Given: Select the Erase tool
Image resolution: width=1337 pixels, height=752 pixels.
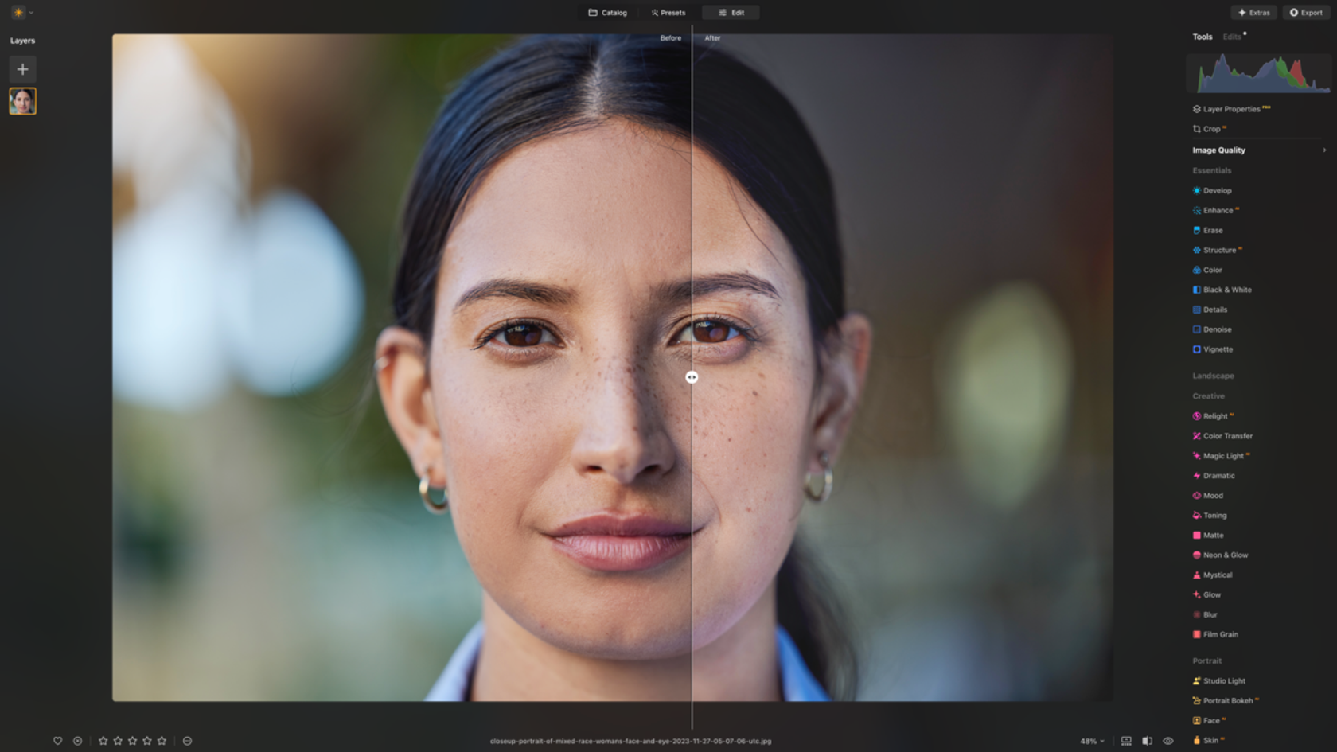Looking at the screenshot, I should coord(1211,230).
